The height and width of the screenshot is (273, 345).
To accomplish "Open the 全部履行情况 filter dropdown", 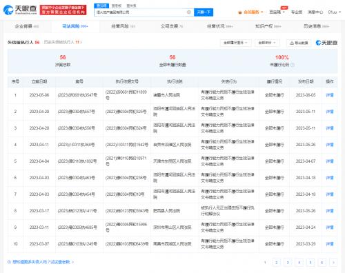I will [x=235, y=43].
